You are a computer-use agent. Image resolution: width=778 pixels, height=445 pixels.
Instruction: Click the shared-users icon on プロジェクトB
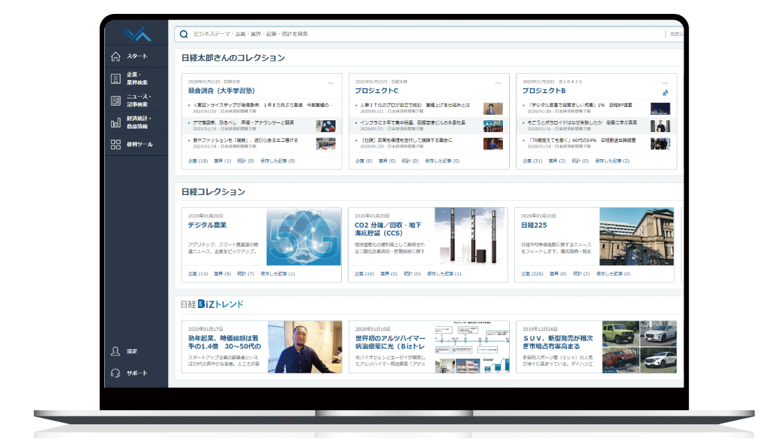click(x=665, y=92)
